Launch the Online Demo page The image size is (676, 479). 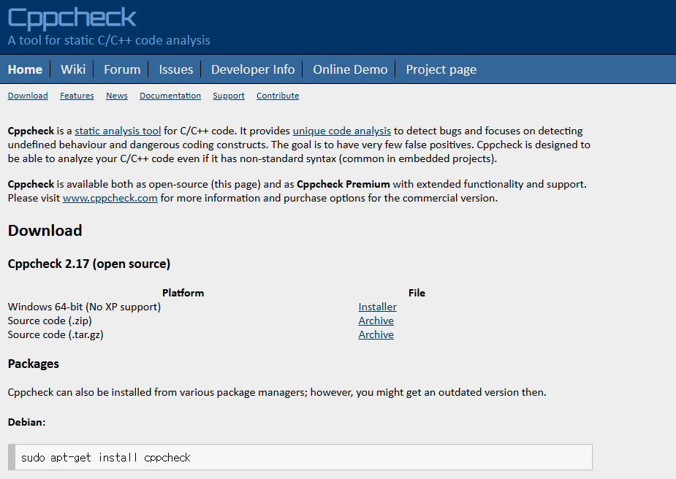[x=350, y=69]
